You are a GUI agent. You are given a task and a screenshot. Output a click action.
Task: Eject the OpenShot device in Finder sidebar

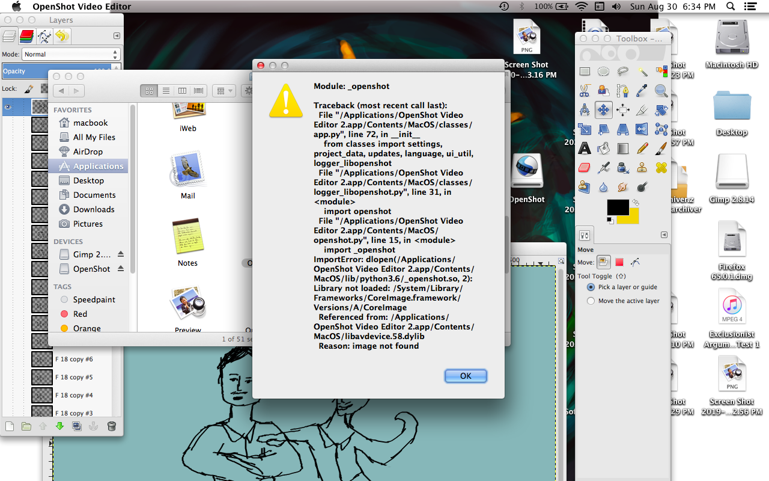(121, 269)
